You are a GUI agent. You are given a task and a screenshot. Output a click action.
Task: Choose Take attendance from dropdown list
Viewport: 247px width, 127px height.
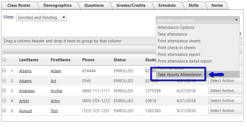click(172, 34)
